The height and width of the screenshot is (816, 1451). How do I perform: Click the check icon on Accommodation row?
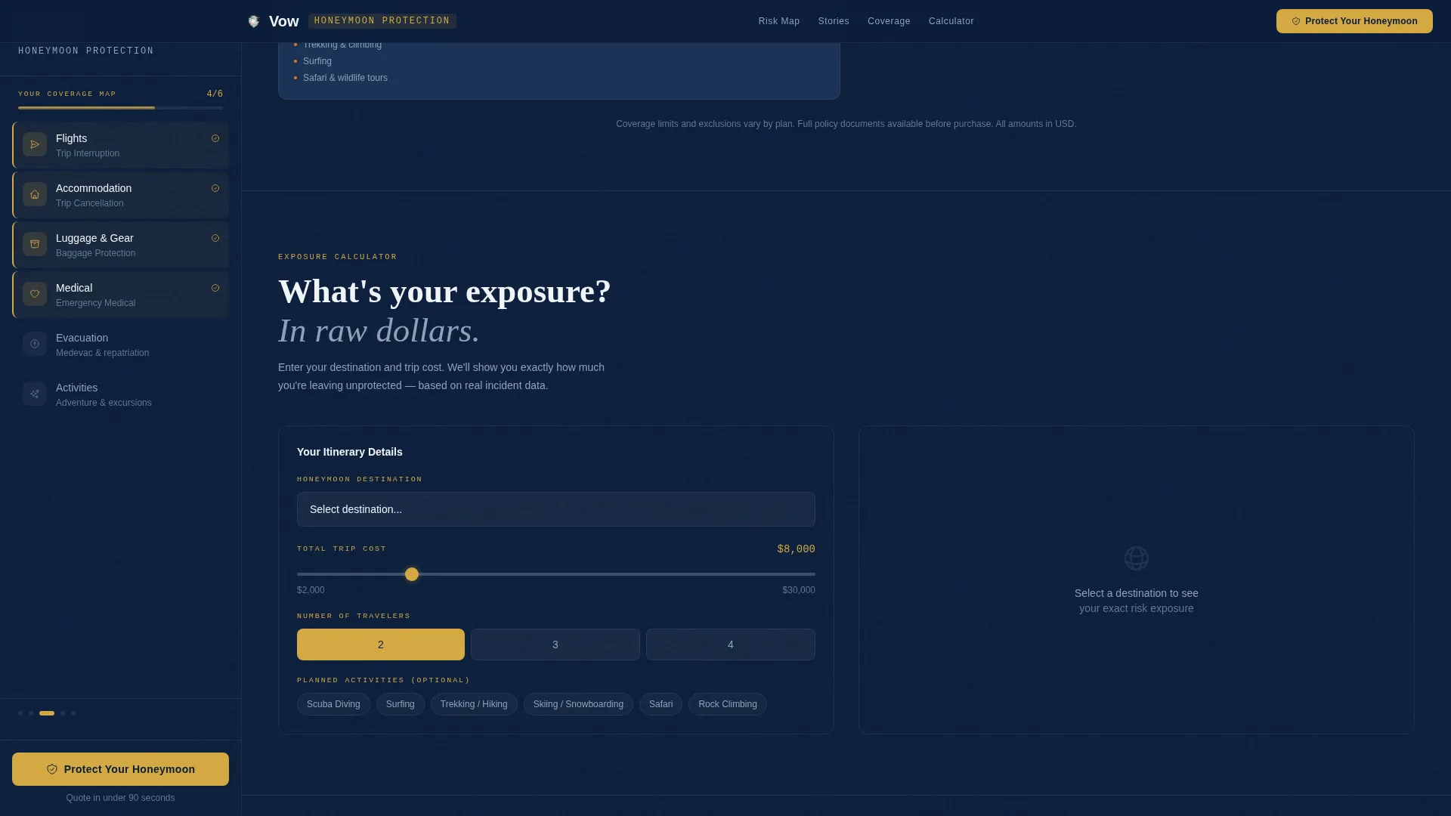[215, 188]
